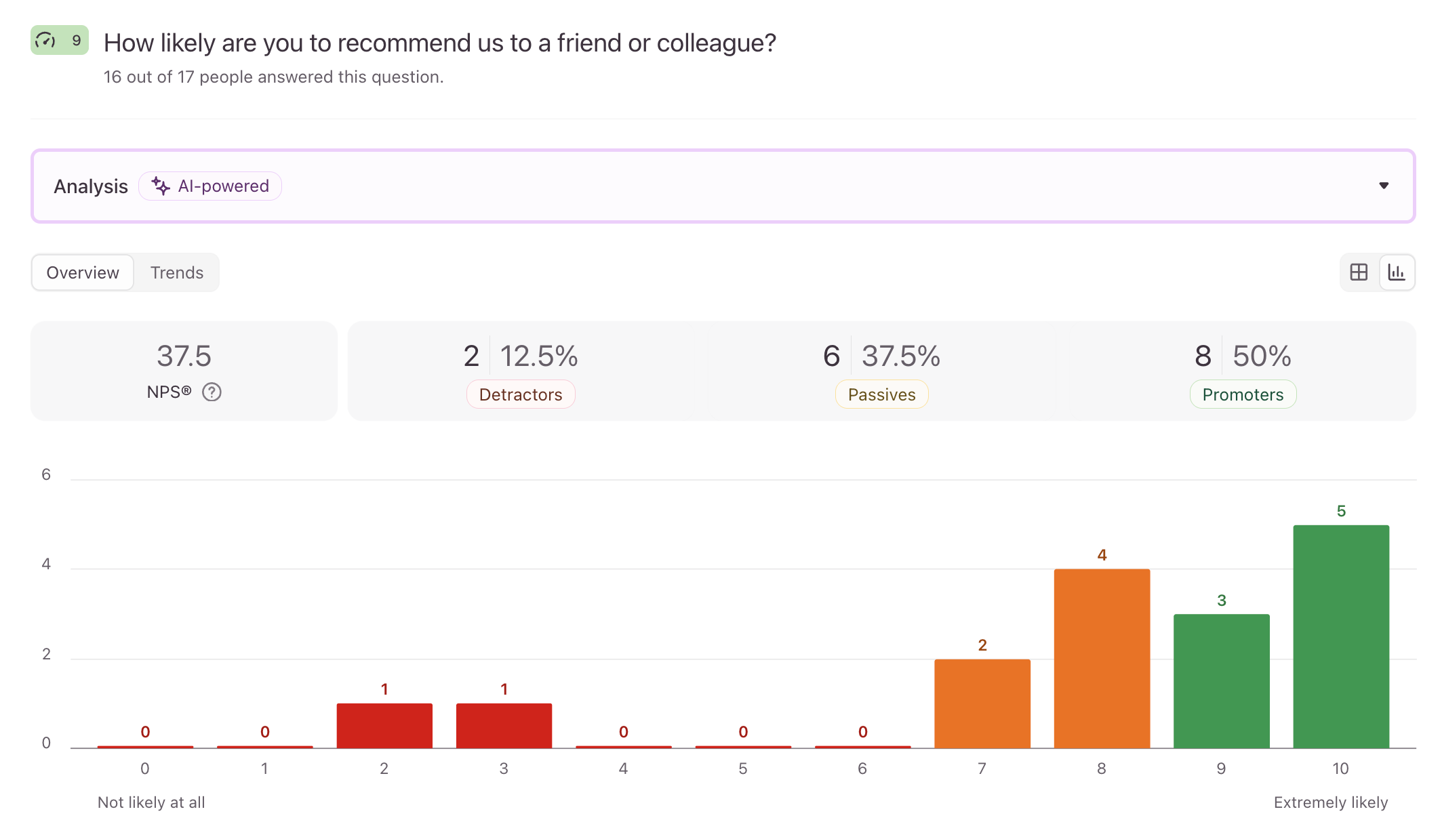Click the AI-powered badge
Image resolution: width=1440 pixels, height=839 pixels.
(210, 186)
